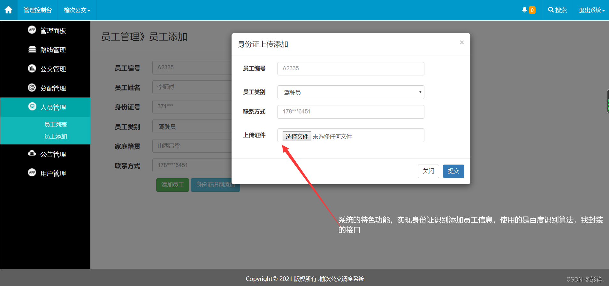Image resolution: width=609 pixels, height=286 pixels.
Task: Click the 未选择任何文件 text
Action: 332,137
